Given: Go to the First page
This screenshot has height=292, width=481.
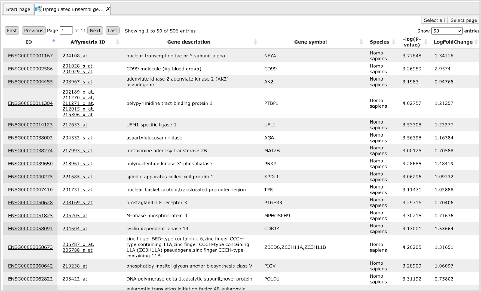Looking at the screenshot, I should pyautogui.click(x=12, y=30).
